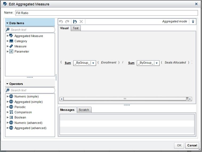This screenshot has height=152, width=202.
Task: Click the delete X icon in toolbar
Action: (x=81, y=22)
